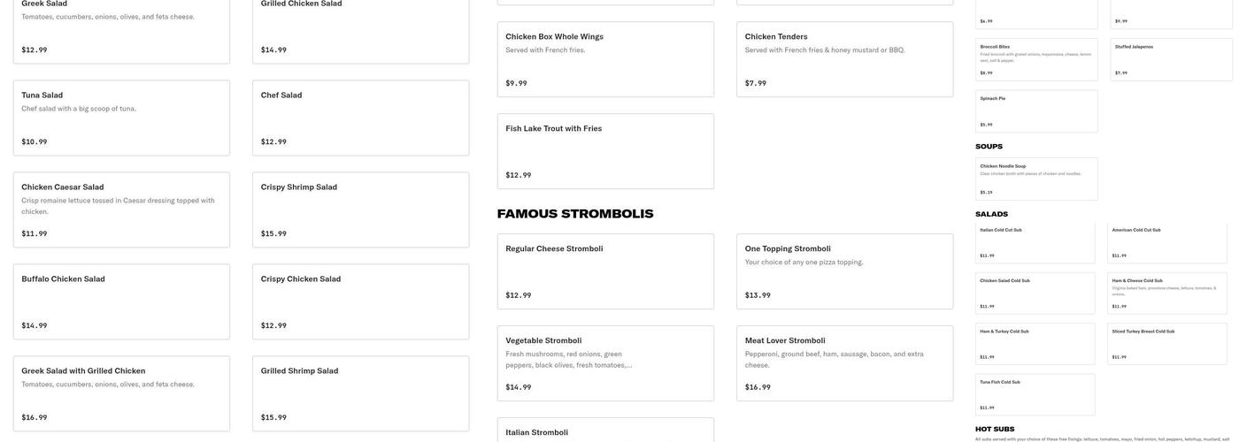The height and width of the screenshot is (442, 1239).
Task: Select the Meat Lover Stromboli item
Action: (845, 364)
